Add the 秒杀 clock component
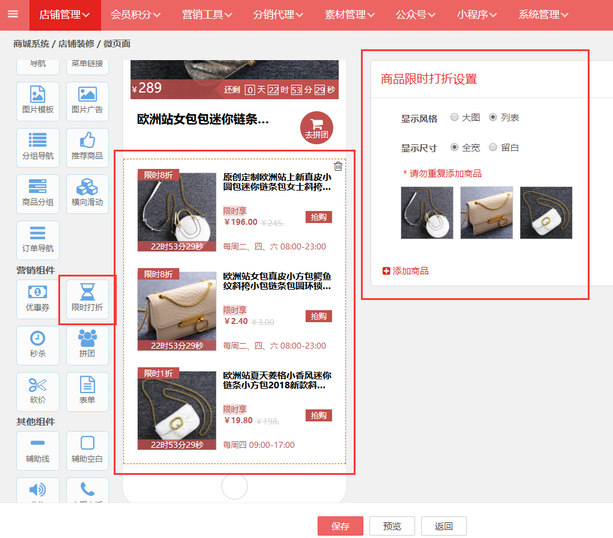Viewport: 613px width, 538px height. pos(37,345)
